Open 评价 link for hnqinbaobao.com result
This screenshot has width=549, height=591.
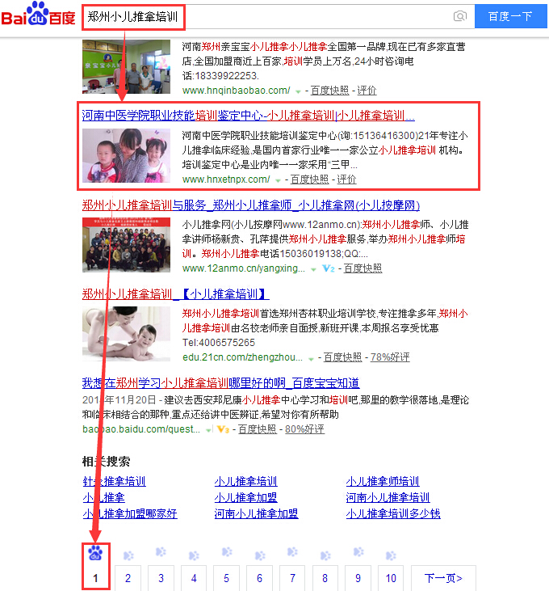tap(367, 91)
